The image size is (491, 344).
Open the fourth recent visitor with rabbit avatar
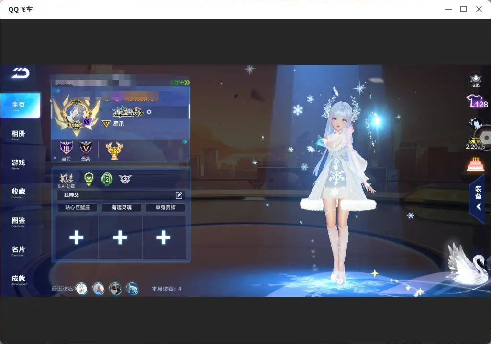132,289
